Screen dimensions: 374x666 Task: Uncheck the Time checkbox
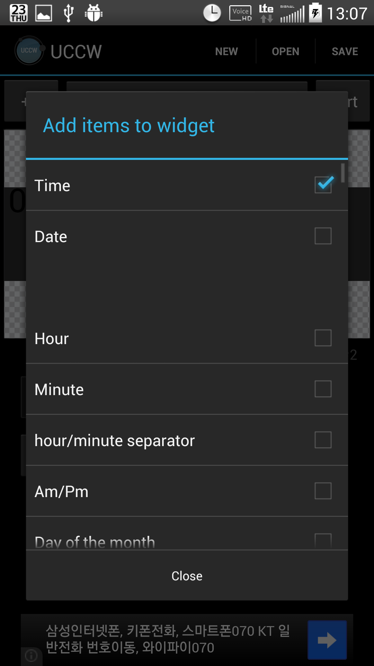323,185
